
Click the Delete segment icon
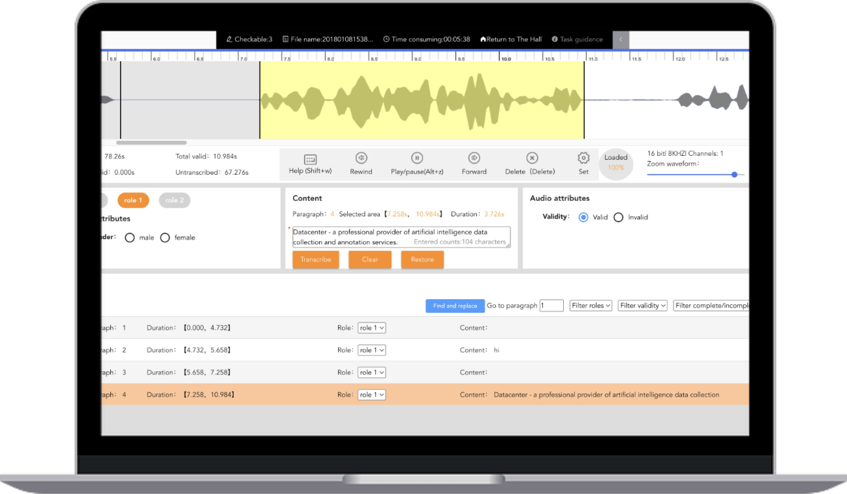tap(532, 158)
